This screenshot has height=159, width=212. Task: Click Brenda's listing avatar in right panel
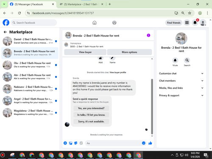[x=181, y=39]
